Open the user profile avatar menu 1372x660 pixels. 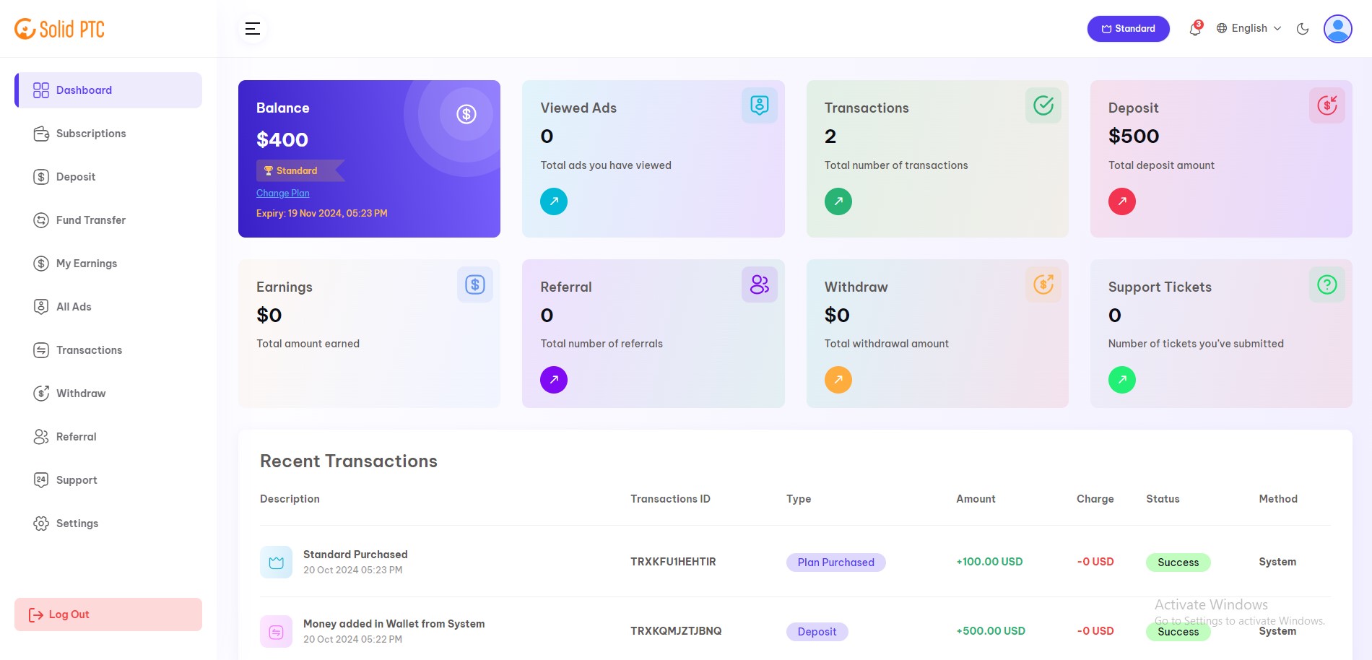click(x=1338, y=28)
